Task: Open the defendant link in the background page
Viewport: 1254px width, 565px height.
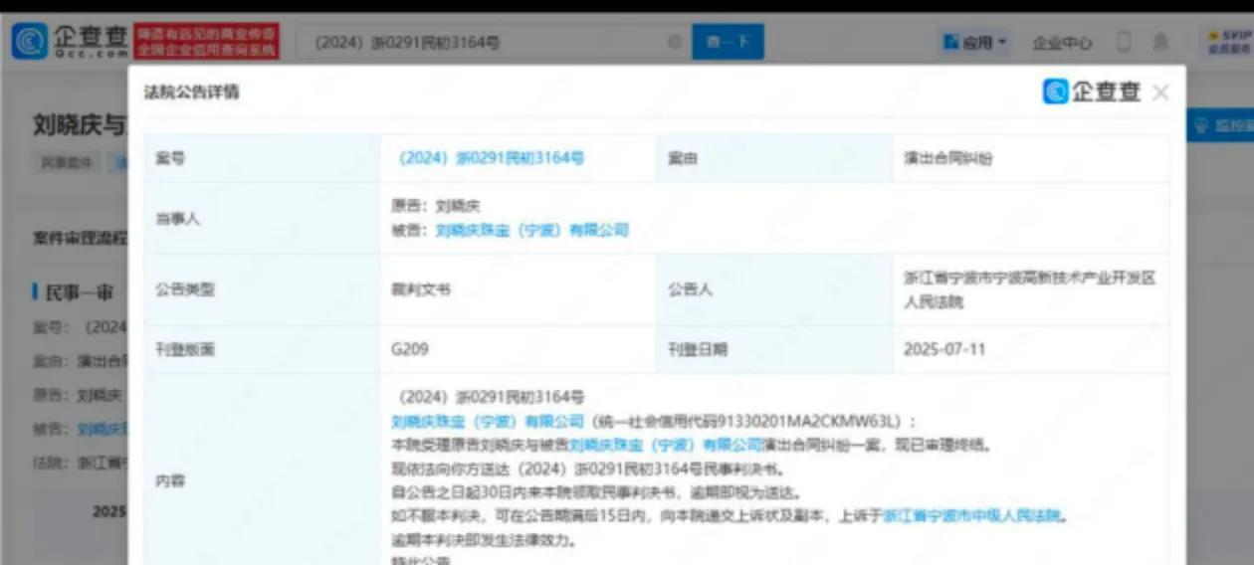Action: (x=103, y=429)
